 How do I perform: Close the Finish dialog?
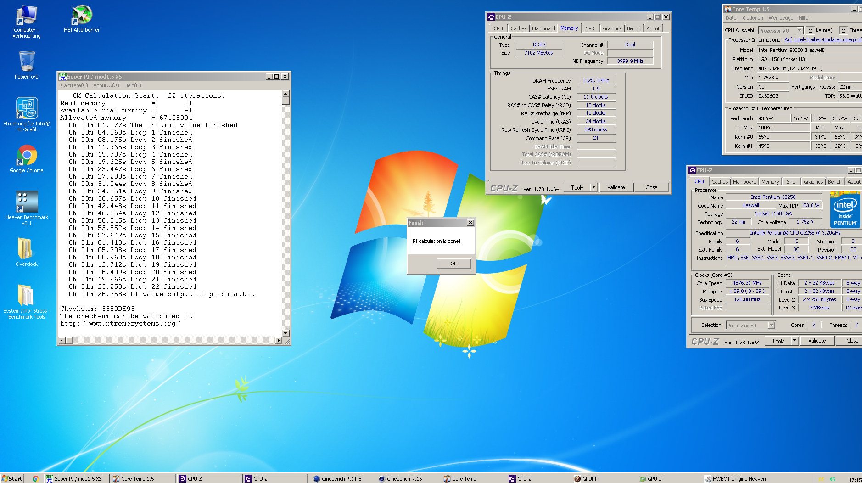[470, 223]
